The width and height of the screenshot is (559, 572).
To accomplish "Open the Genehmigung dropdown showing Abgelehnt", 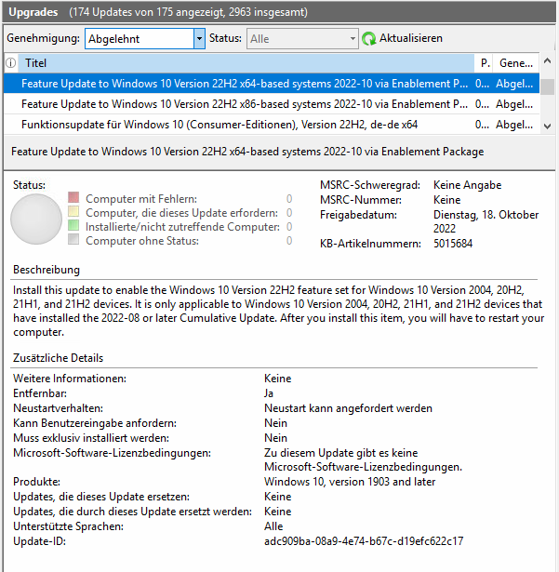I will click(x=144, y=39).
